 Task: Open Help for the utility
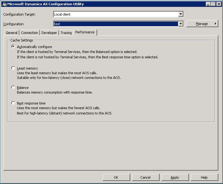(x=204, y=177)
